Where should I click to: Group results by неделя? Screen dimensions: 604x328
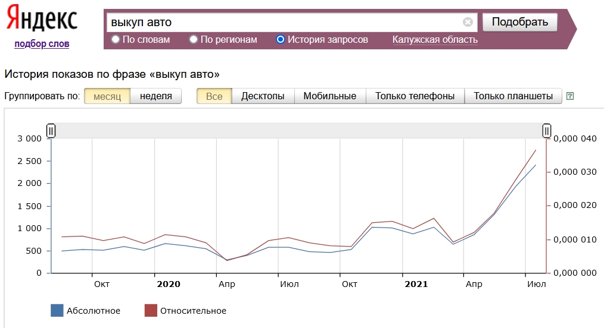(155, 96)
